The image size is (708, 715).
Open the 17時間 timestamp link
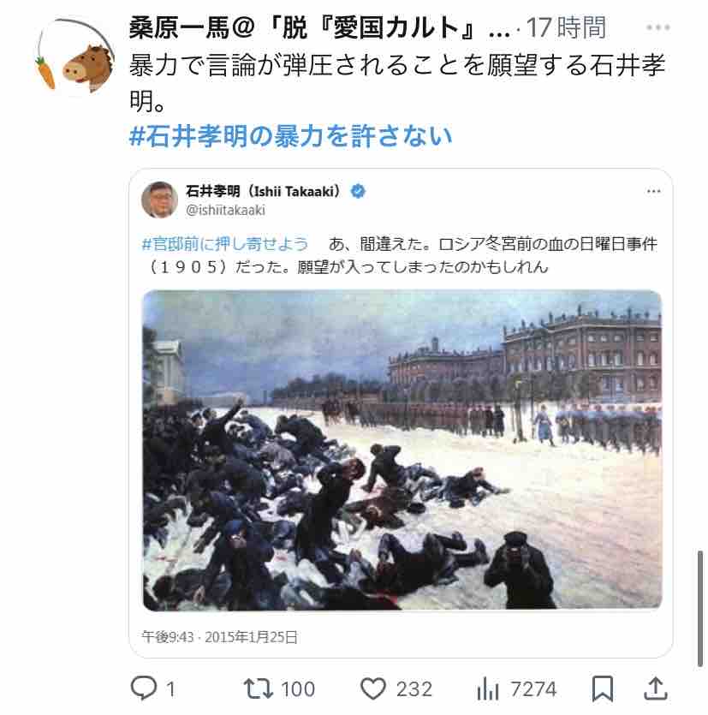pos(566,27)
